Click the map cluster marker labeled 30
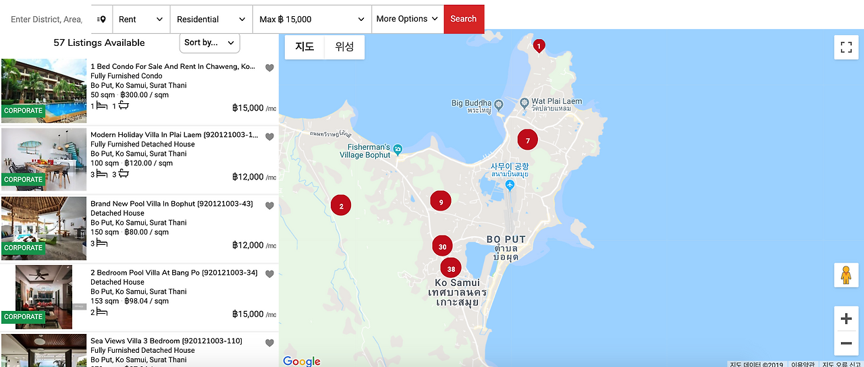 (x=442, y=246)
